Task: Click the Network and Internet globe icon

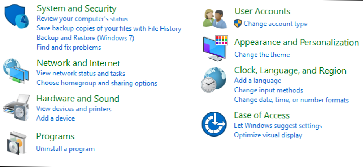Action: click(16, 71)
